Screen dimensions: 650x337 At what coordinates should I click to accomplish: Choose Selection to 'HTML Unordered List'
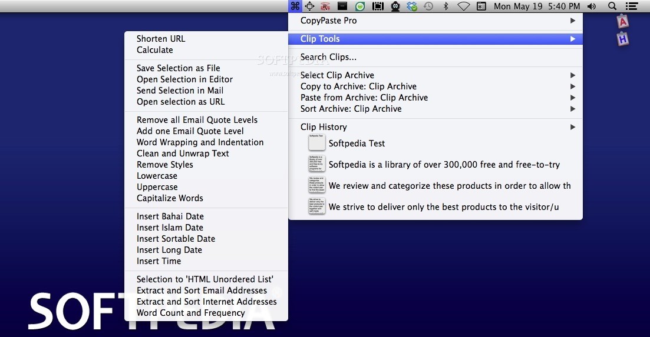pos(206,279)
